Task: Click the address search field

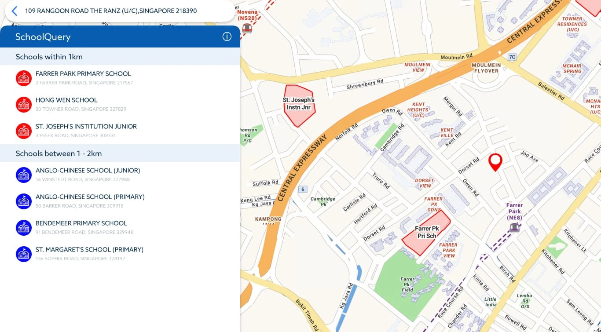Action: pyautogui.click(x=120, y=11)
